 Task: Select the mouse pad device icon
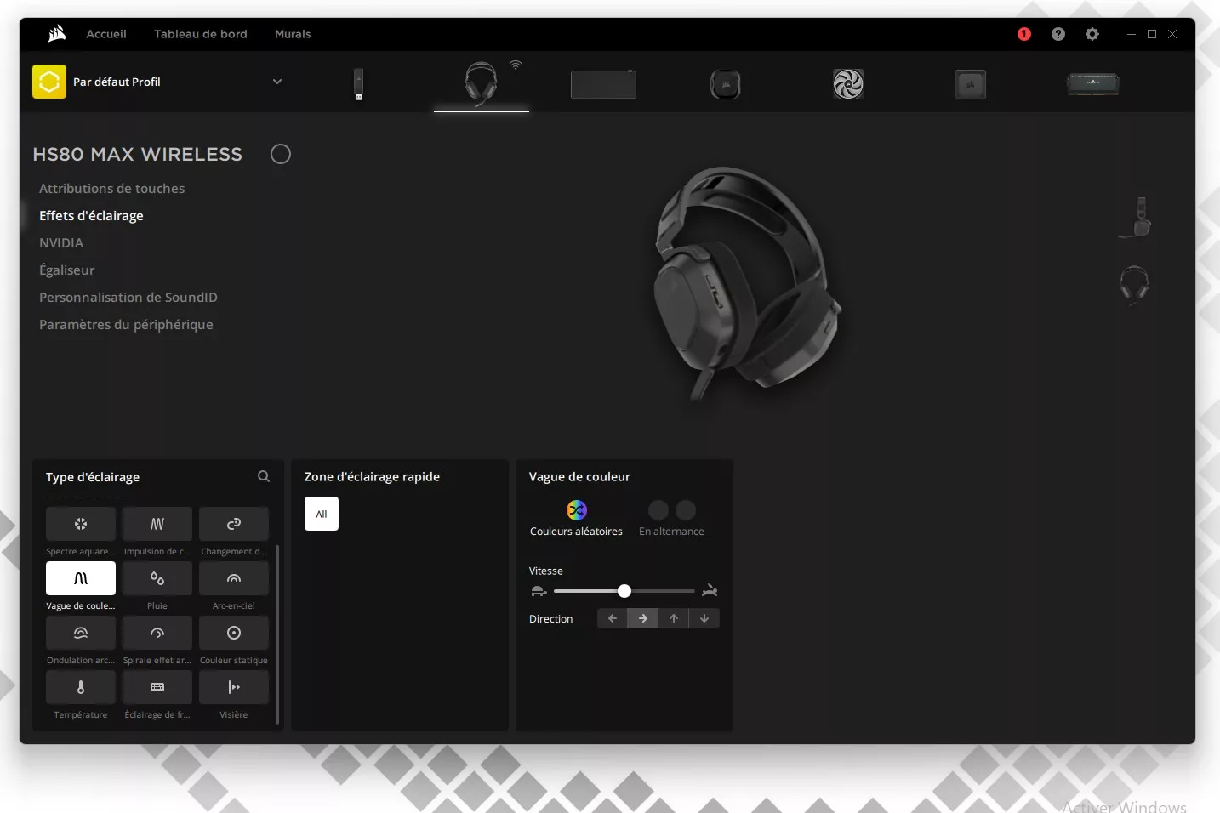(x=603, y=84)
